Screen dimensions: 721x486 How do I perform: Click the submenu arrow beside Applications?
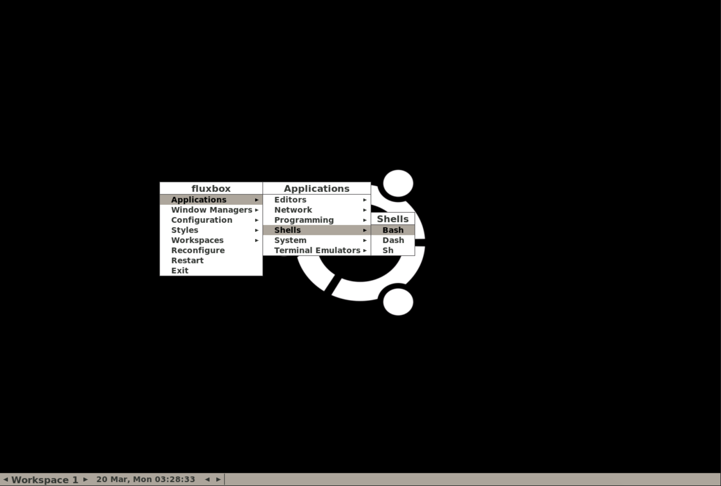click(257, 200)
